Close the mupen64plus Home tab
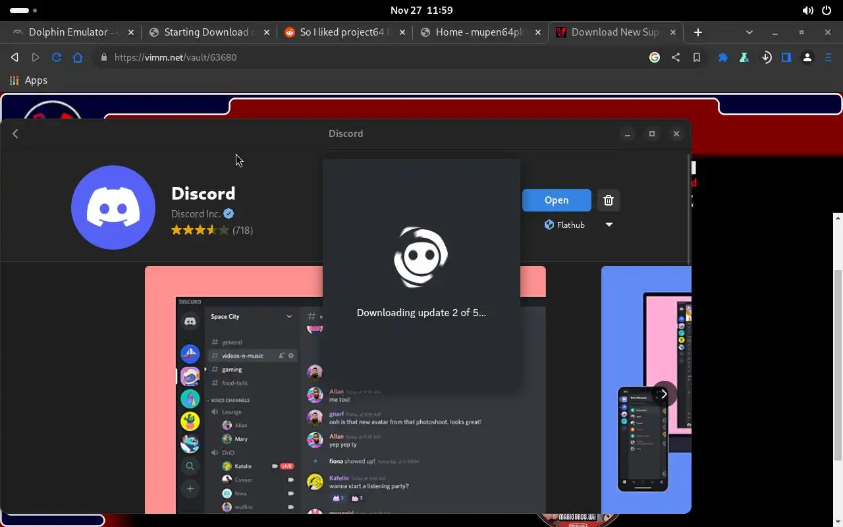The width and height of the screenshot is (843, 527). [x=538, y=32]
